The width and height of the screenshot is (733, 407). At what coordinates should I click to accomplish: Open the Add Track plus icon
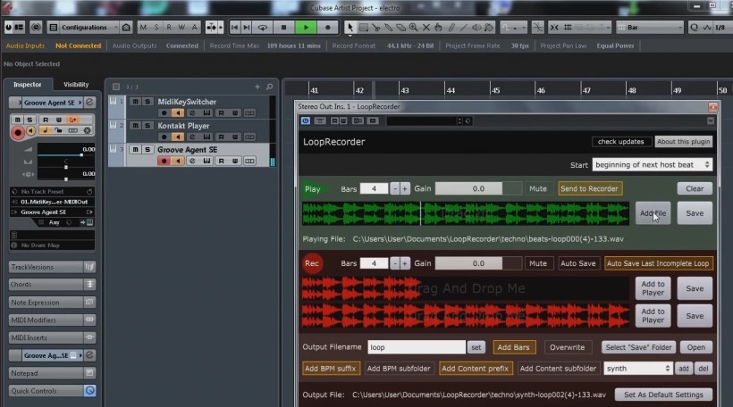(257, 87)
